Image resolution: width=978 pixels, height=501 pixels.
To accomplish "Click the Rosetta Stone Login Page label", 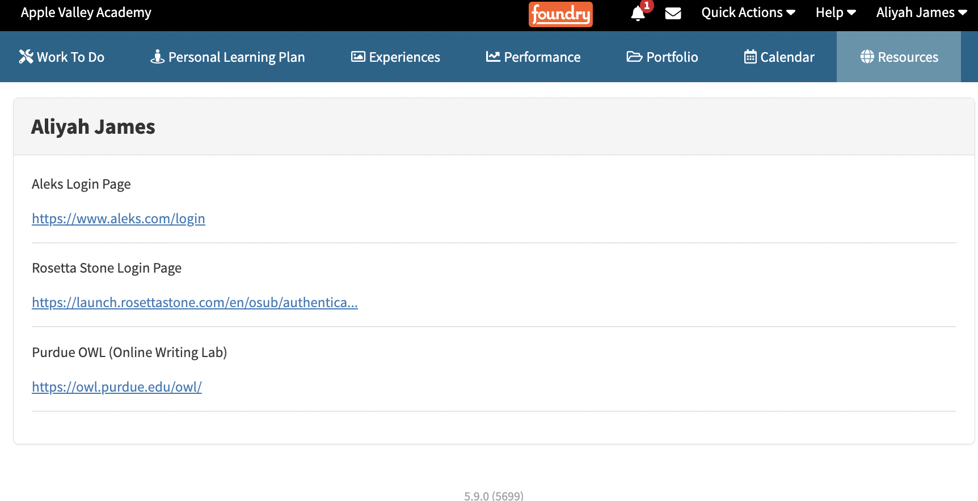I will (x=107, y=268).
